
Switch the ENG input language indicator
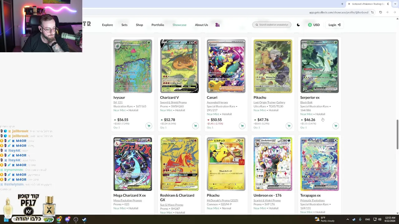click(x=368, y=219)
